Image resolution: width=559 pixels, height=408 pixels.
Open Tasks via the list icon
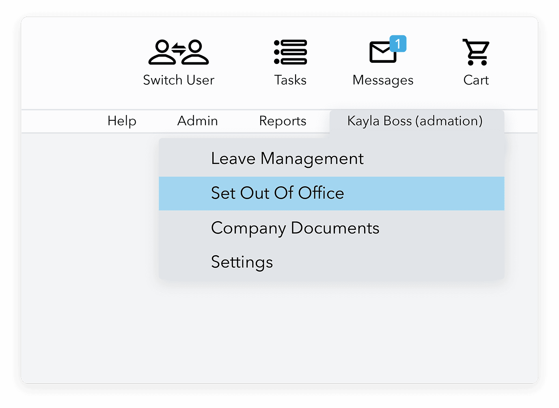click(x=290, y=52)
